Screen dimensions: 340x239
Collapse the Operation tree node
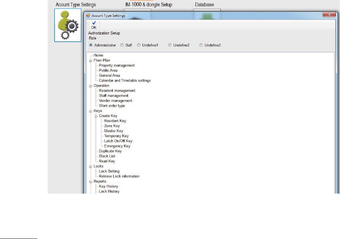91,86
